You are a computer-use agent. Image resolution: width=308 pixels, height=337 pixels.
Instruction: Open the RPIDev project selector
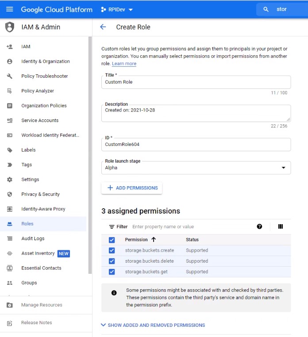pos(117,9)
